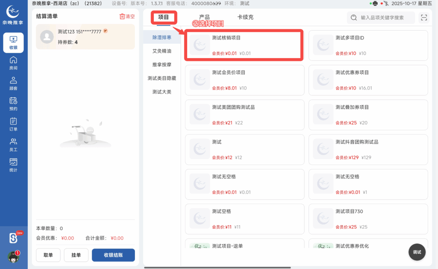Image resolution: width=438 pixels, height=269 pixels.
Task: Click the 收银结账 checkout button
Action: pos(113,255)
